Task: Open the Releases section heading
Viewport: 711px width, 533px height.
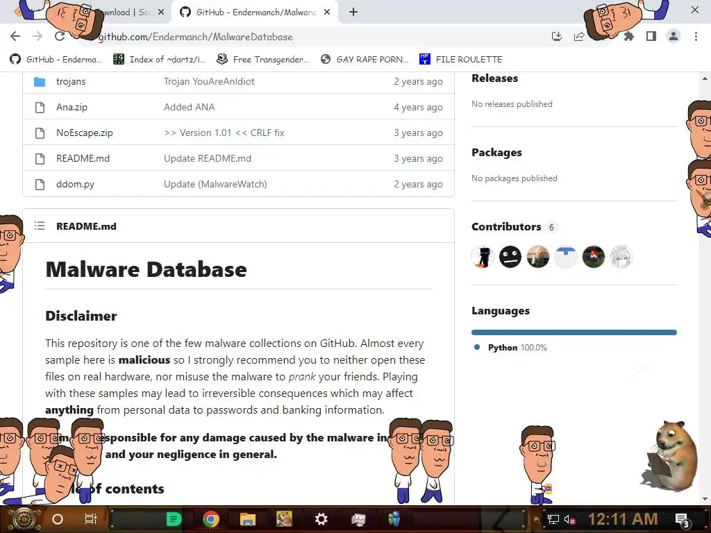Action: tap(494, 78)
